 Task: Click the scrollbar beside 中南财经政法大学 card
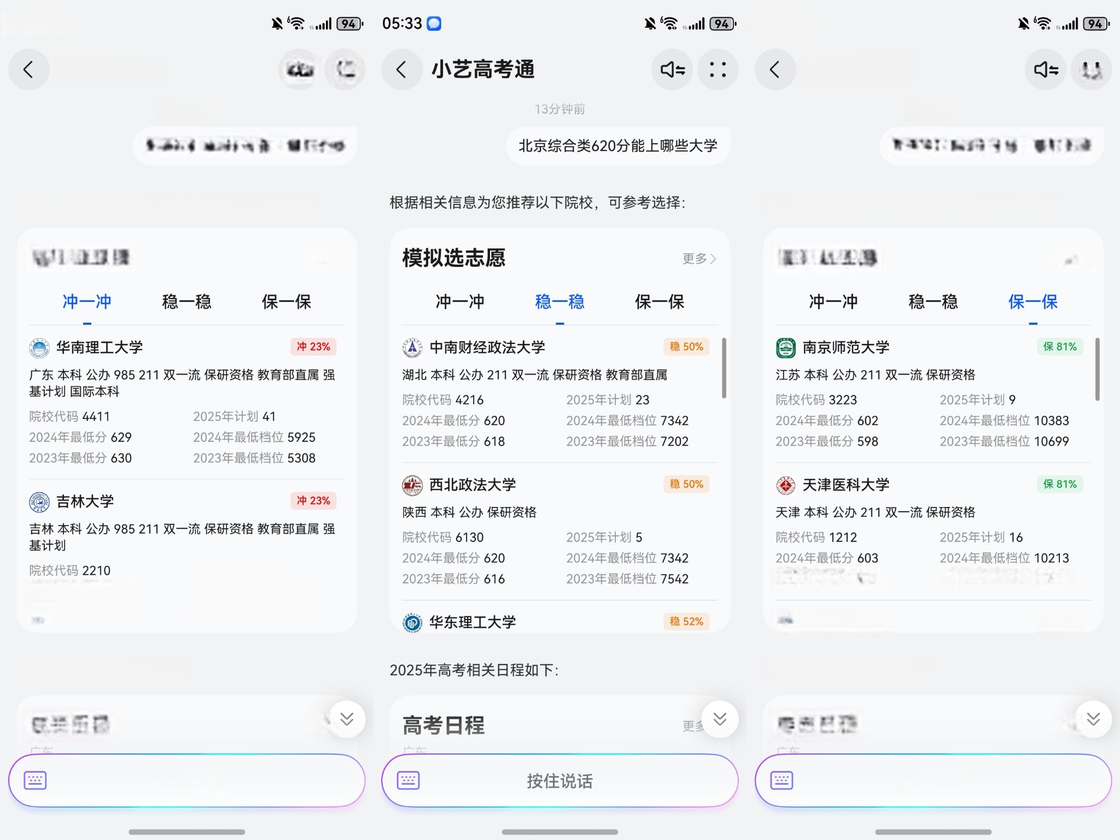[x=724, y=368]
